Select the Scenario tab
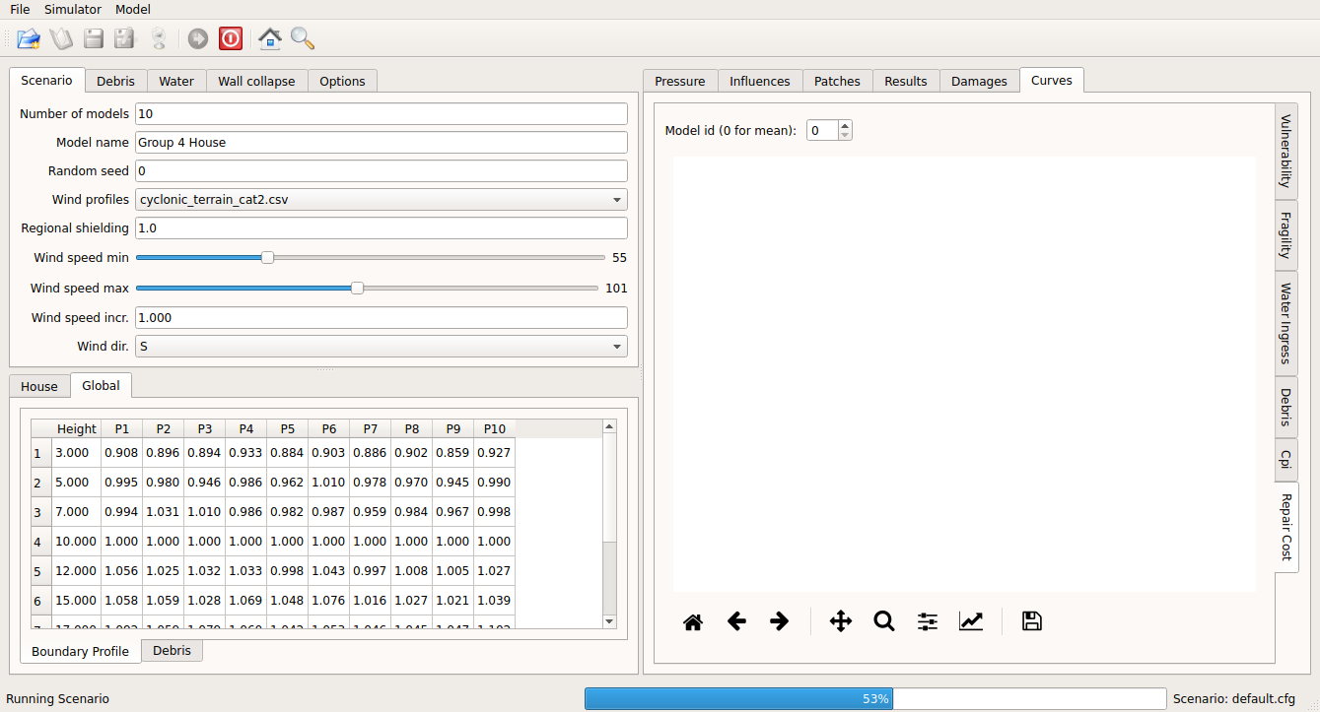The height and width of the screenshot is (712, 1320). tap(46, 80)
